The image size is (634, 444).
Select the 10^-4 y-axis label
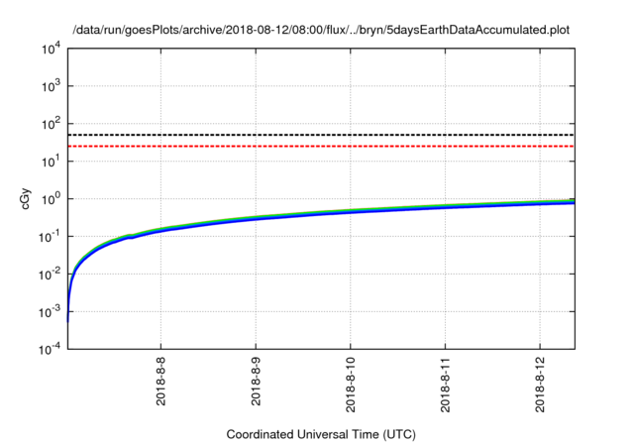[51, 349]
